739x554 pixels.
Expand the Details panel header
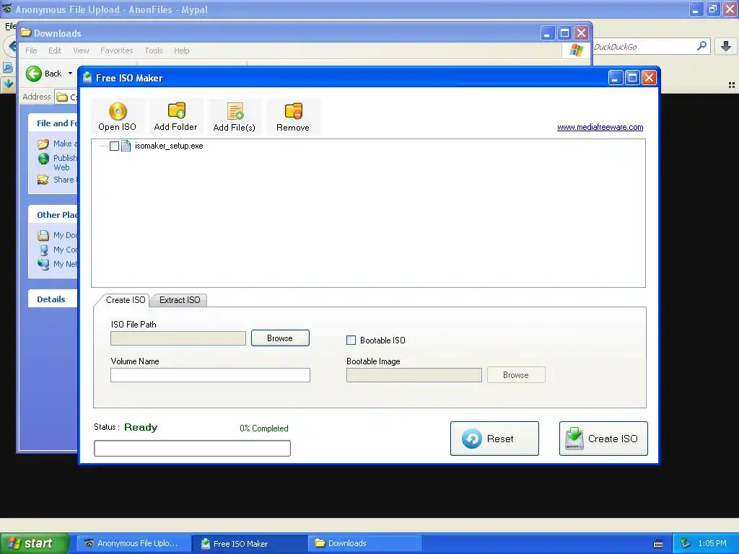(52, 299)
